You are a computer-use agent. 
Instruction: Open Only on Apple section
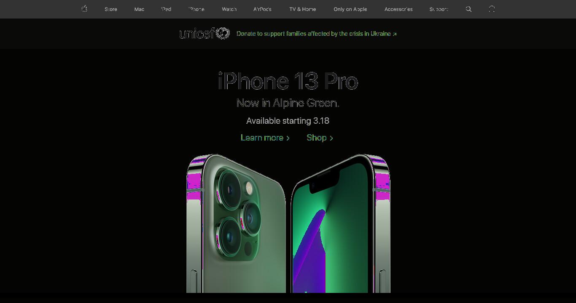350,9
